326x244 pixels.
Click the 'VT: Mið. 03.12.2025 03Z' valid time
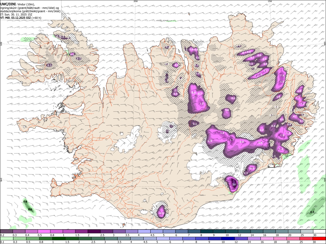pos(16,18)
